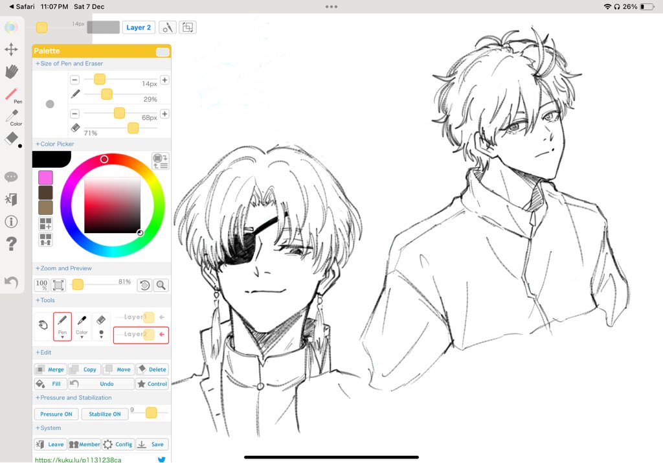Select the pink color swatch

pos(46,177)
